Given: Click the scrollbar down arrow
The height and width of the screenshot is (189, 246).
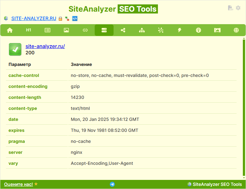Looking at the screenshot, I should (x=244, y=178).
